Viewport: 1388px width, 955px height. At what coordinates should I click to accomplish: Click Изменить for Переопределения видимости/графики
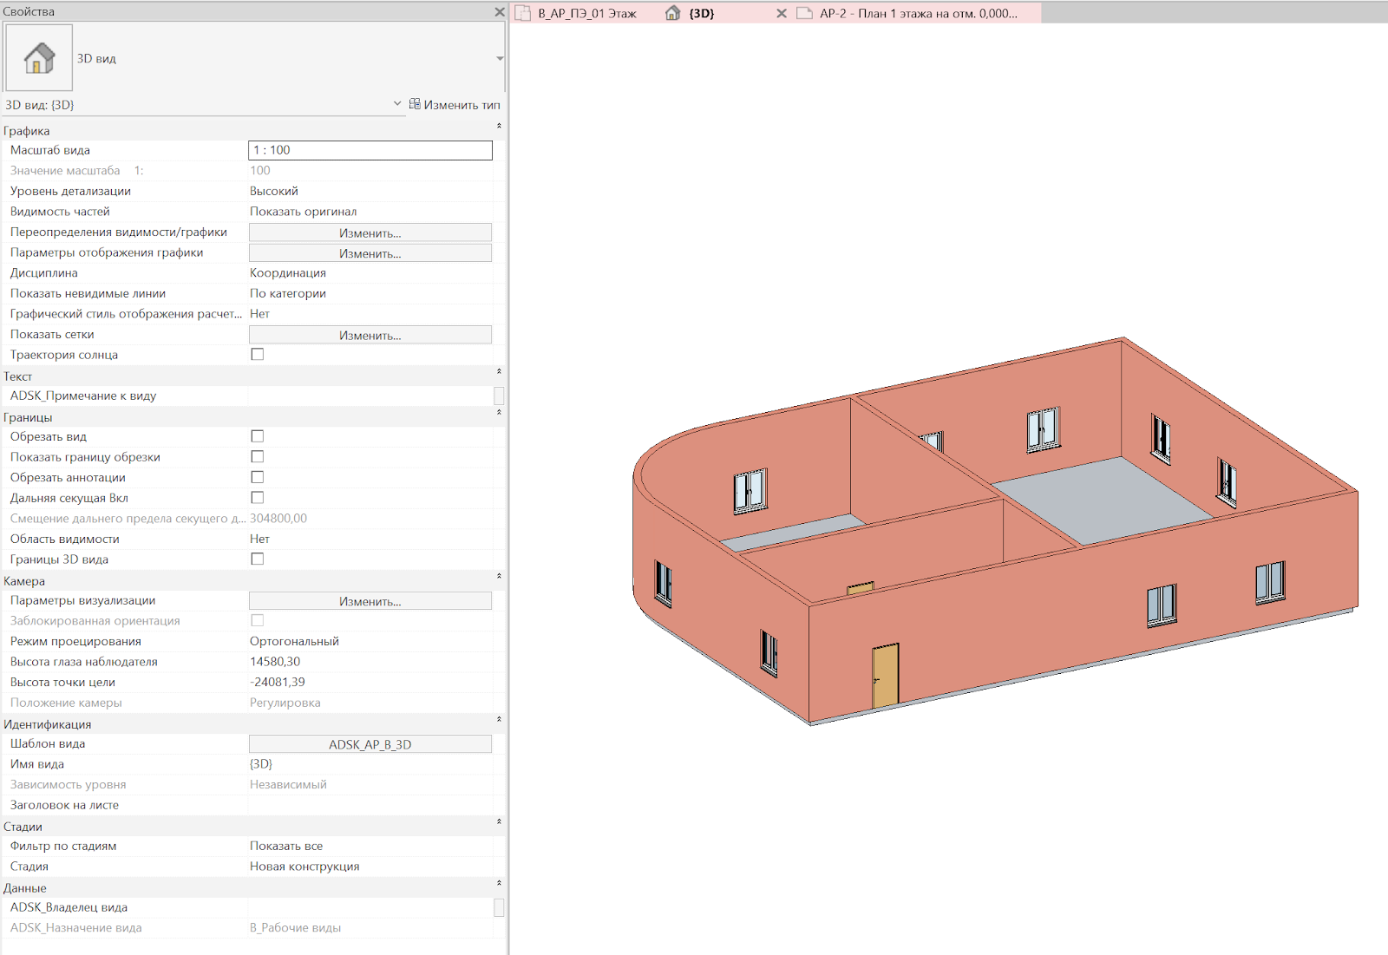[x=370, y=232]
